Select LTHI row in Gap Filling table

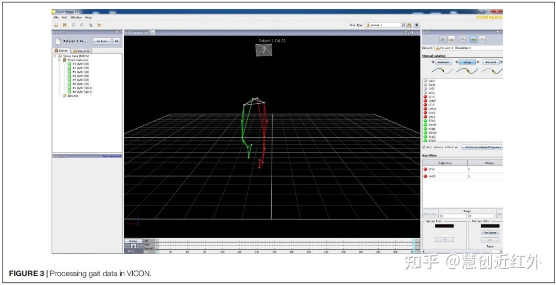(x=463, y=169)
